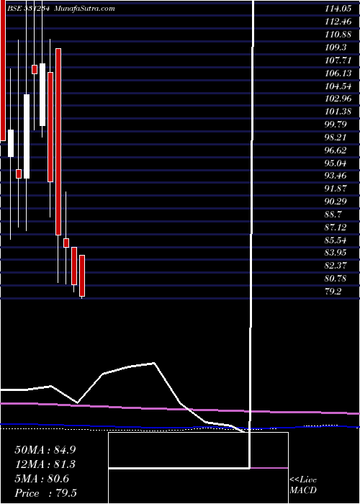Click the 83.95 price level label
This screenshot has width=360, height=504.
pyautogui.click(x=336, y=253)
